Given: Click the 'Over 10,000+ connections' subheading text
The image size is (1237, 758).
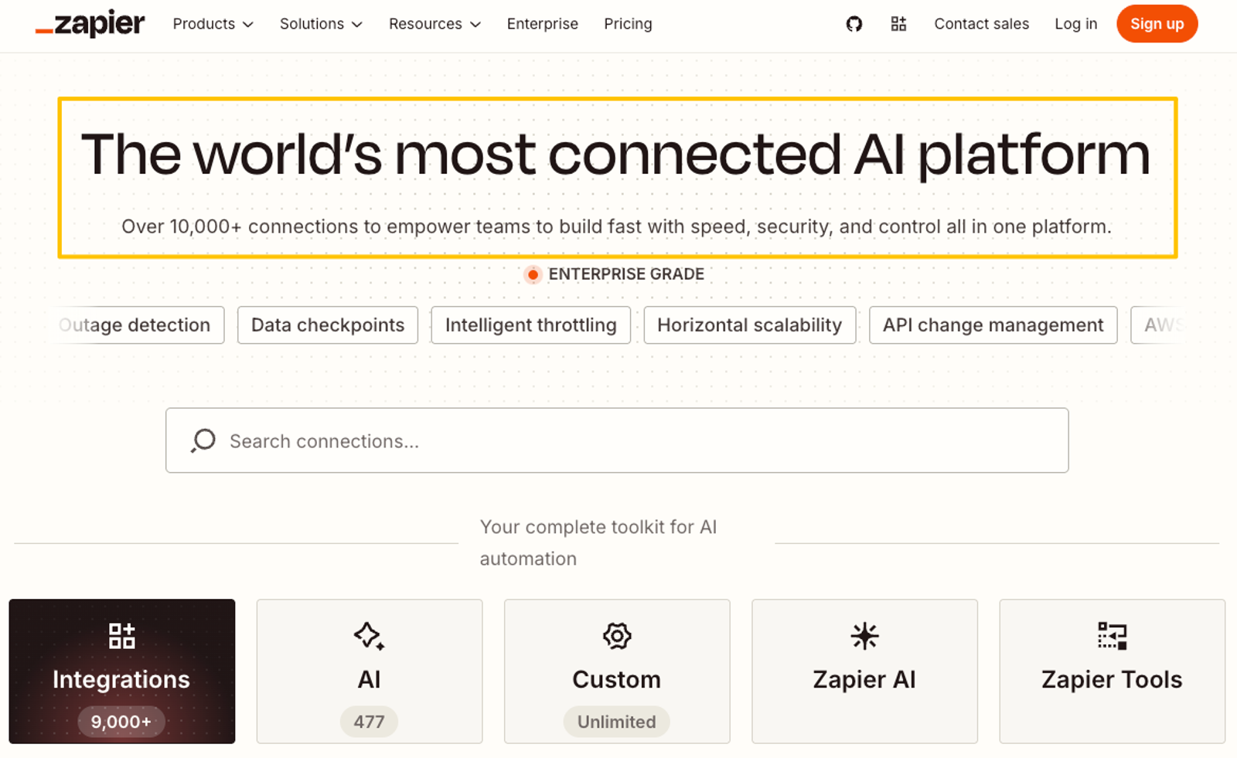Looking at the screenshot, I should click(616, 226).
